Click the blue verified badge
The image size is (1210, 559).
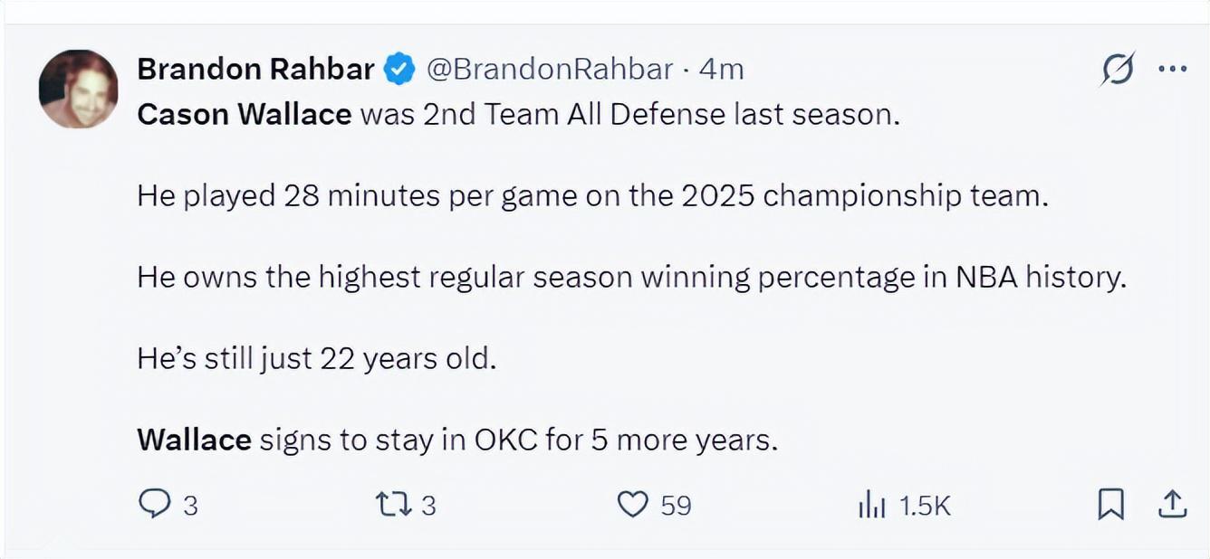click(399, 69)
